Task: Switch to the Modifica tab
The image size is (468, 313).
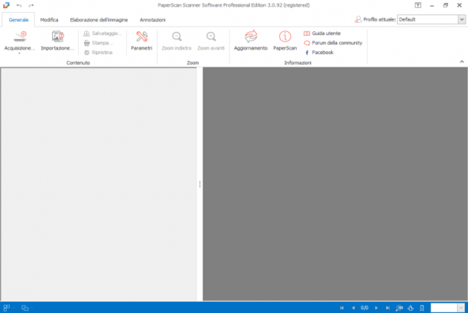Action: 49,20
